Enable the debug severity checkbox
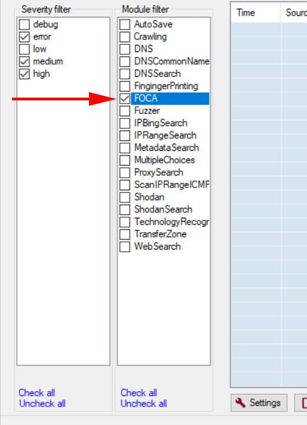The image size is (307, 425). pyautogui.click(x=24, y=24)
